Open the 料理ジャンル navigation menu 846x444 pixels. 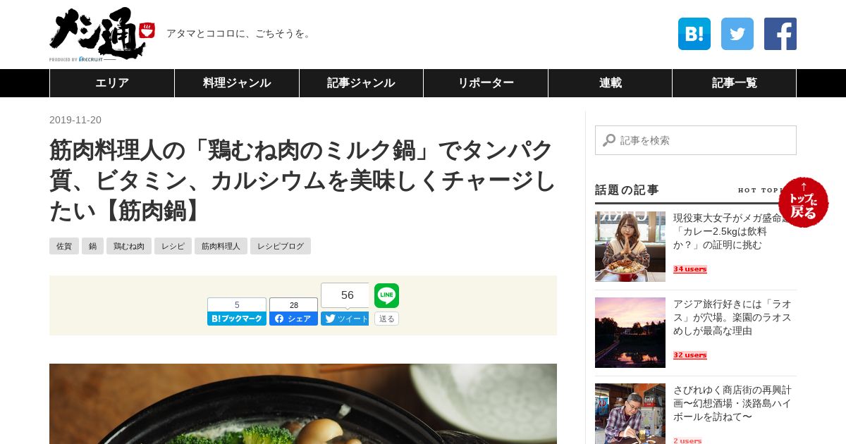(237, 83)
